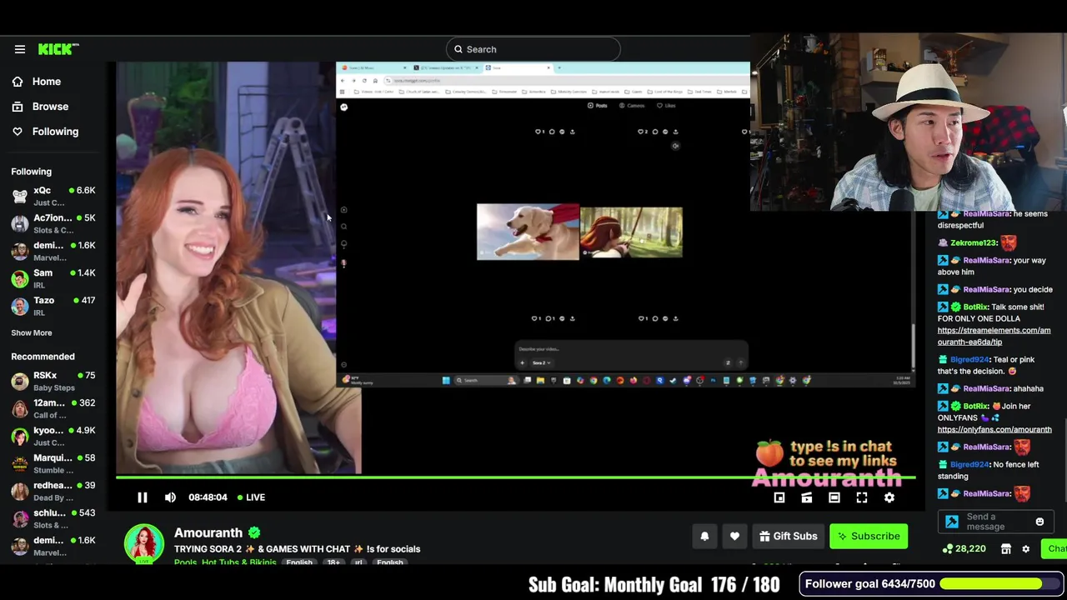
Task: Mute the stream volume
Action: pos(170,497)
